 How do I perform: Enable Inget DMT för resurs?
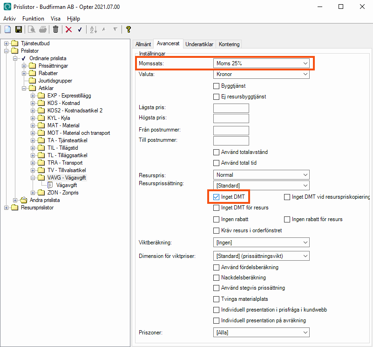coord(216,208)
